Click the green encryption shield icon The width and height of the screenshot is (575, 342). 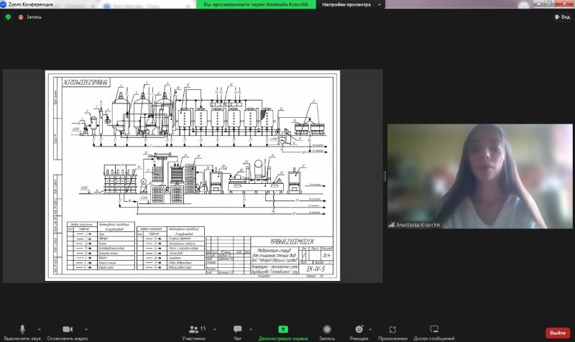tap(8, 17)
